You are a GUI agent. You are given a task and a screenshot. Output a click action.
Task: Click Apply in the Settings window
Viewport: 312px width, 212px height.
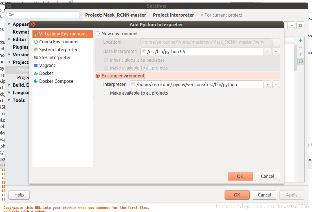[292, 195]
